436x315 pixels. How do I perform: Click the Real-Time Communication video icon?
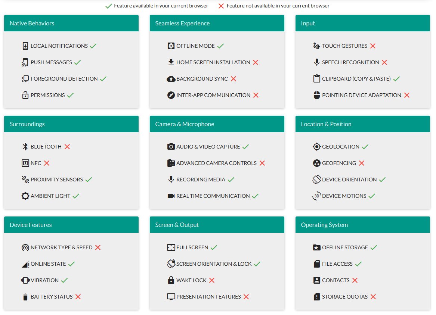(x=171, y=196)
